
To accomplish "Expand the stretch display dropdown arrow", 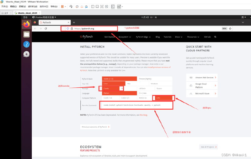I will click(122, 7).
